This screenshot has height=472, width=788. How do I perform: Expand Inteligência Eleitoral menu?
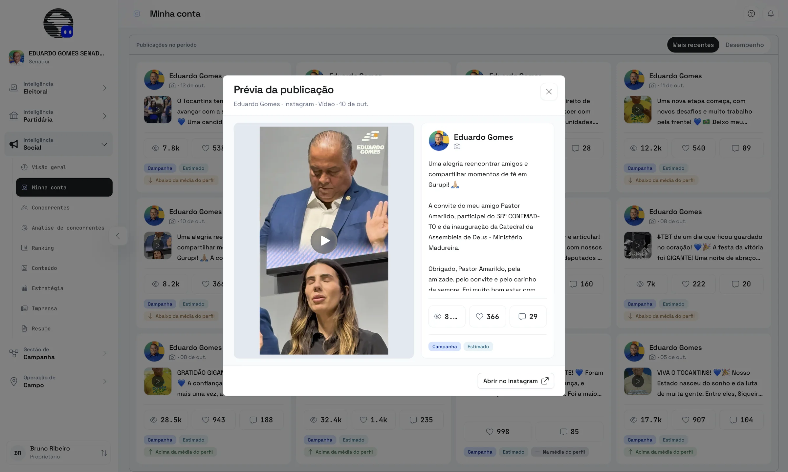click(x=58, y=88)
